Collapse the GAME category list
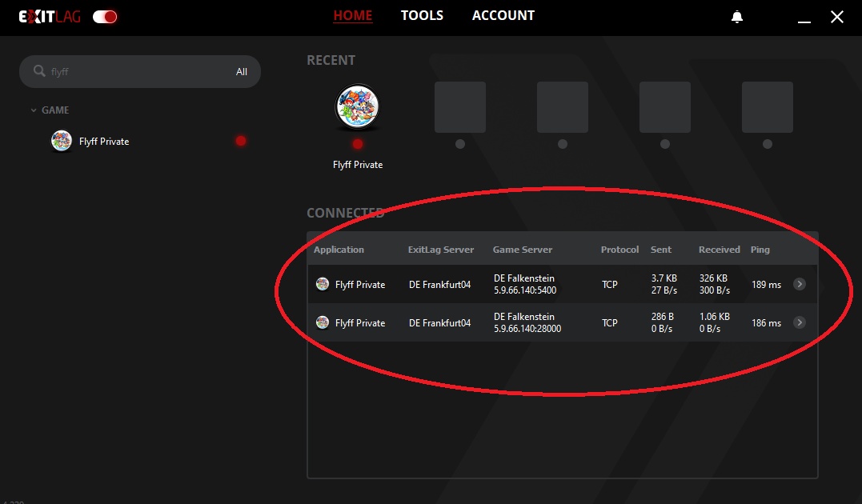 click(x=34, y=110)
